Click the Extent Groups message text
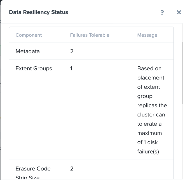The height and width of the screenshot is (180, 183). click(x=152, y=110)
